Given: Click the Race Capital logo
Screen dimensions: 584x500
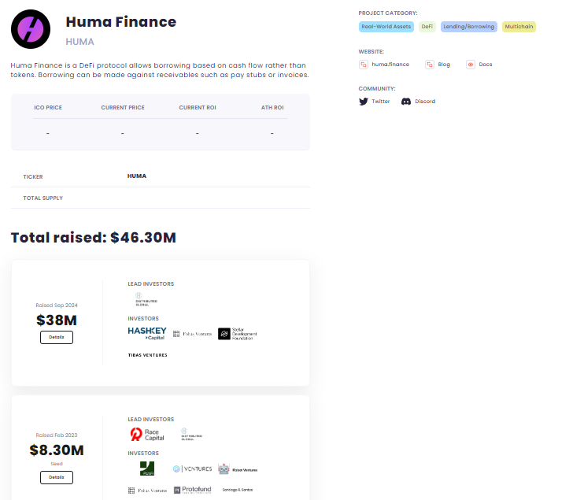Looking at the screenshot, I should tap(147, 435).
